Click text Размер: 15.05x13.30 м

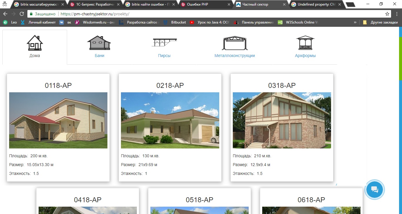coord(31,165)
